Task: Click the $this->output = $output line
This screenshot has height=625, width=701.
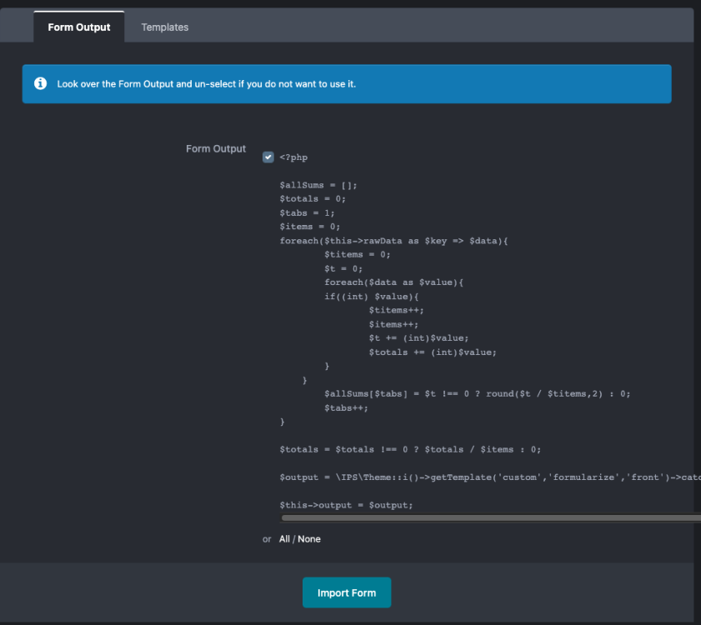Action: (346, 505)
